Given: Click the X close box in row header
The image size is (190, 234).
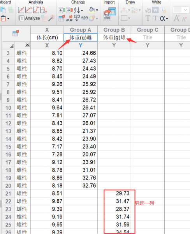Looking at the screenshot, I should pyautogui.click(x=27, y=44).
